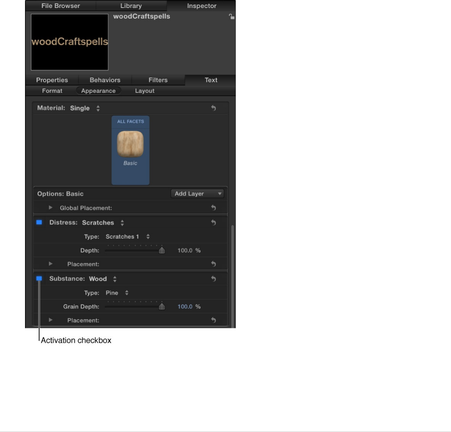Click the Grain Depth slider handle
451x432 pixels.
coord(162,306)
